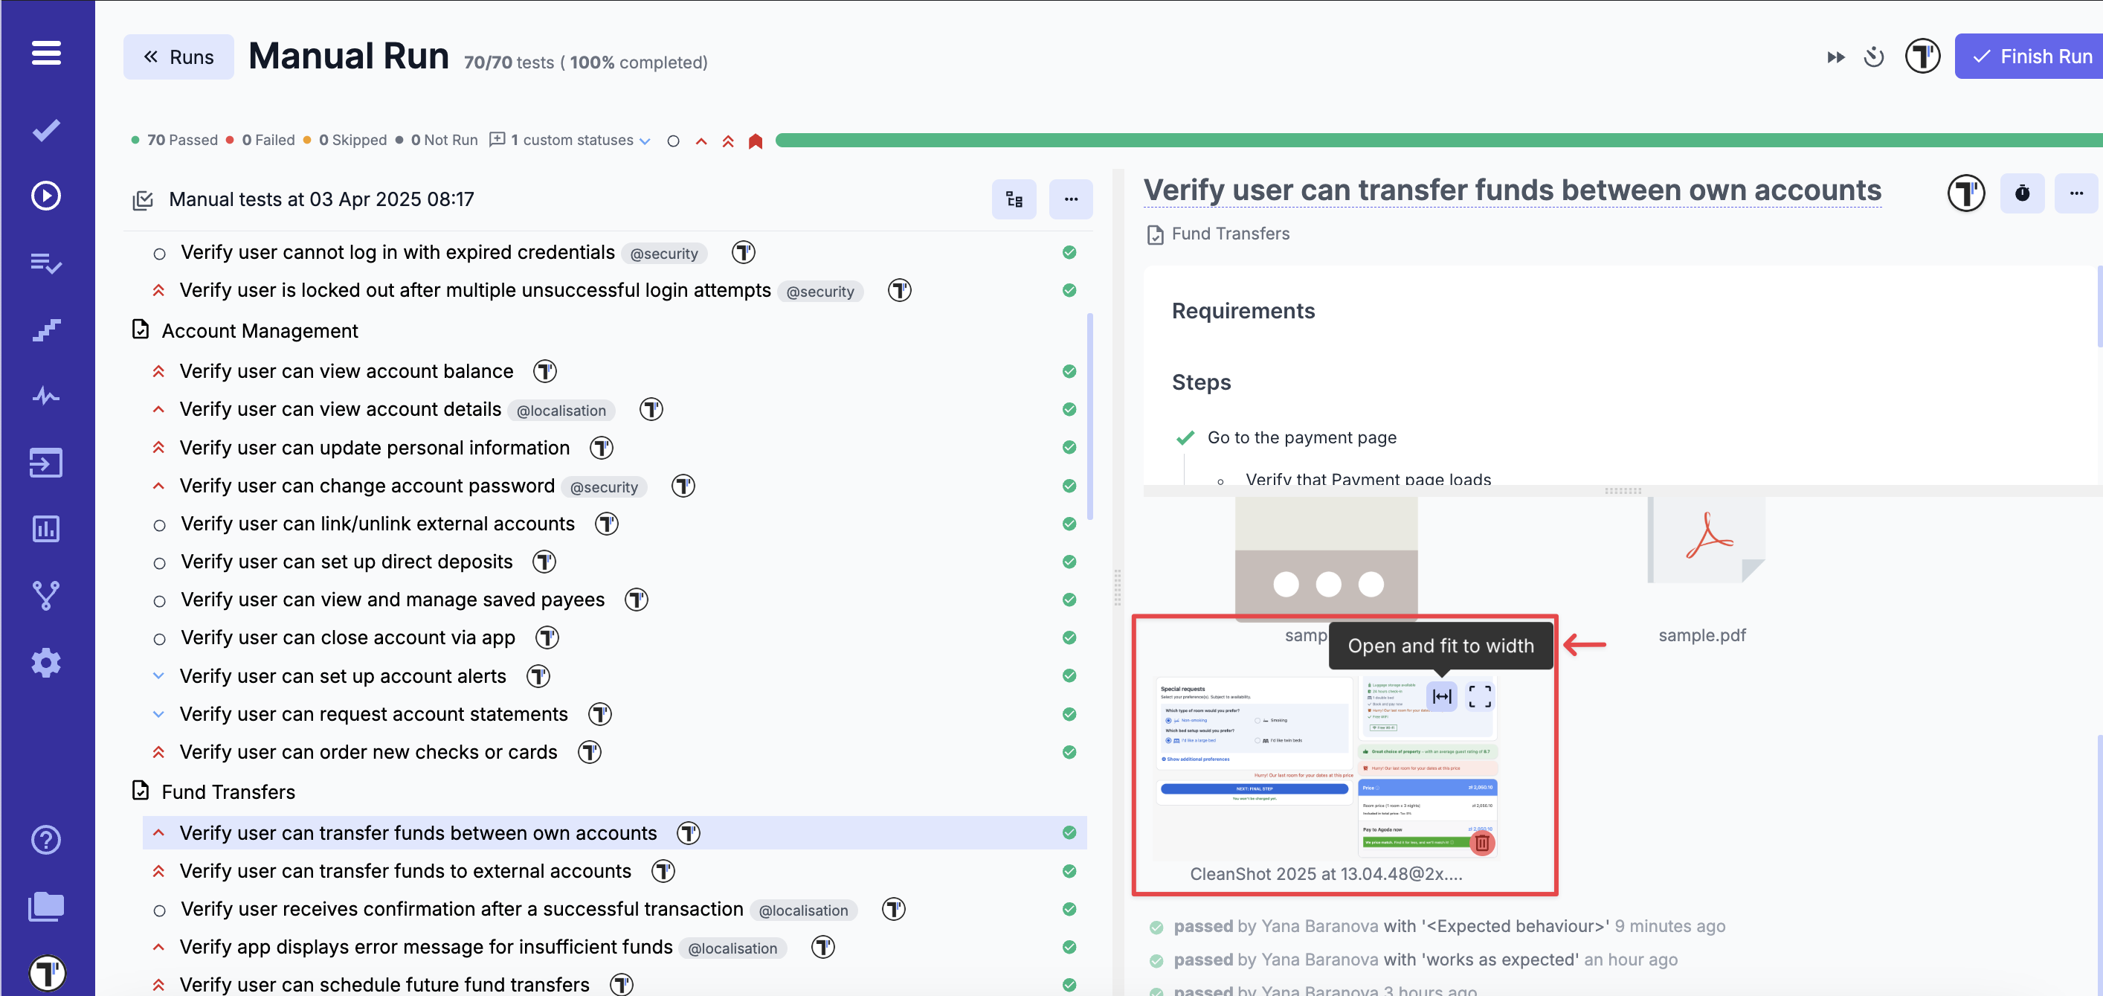Click the fit-to-width icon on the screenshot thumbnail

[x=1442, y=696]
